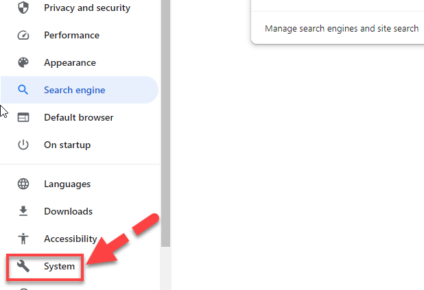Click the System wrench icon
This screenshot has width=424, height=290.
pos(23,266)
